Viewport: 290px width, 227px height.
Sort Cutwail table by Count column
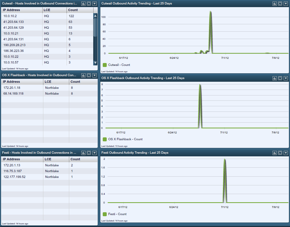pos(80,10)
